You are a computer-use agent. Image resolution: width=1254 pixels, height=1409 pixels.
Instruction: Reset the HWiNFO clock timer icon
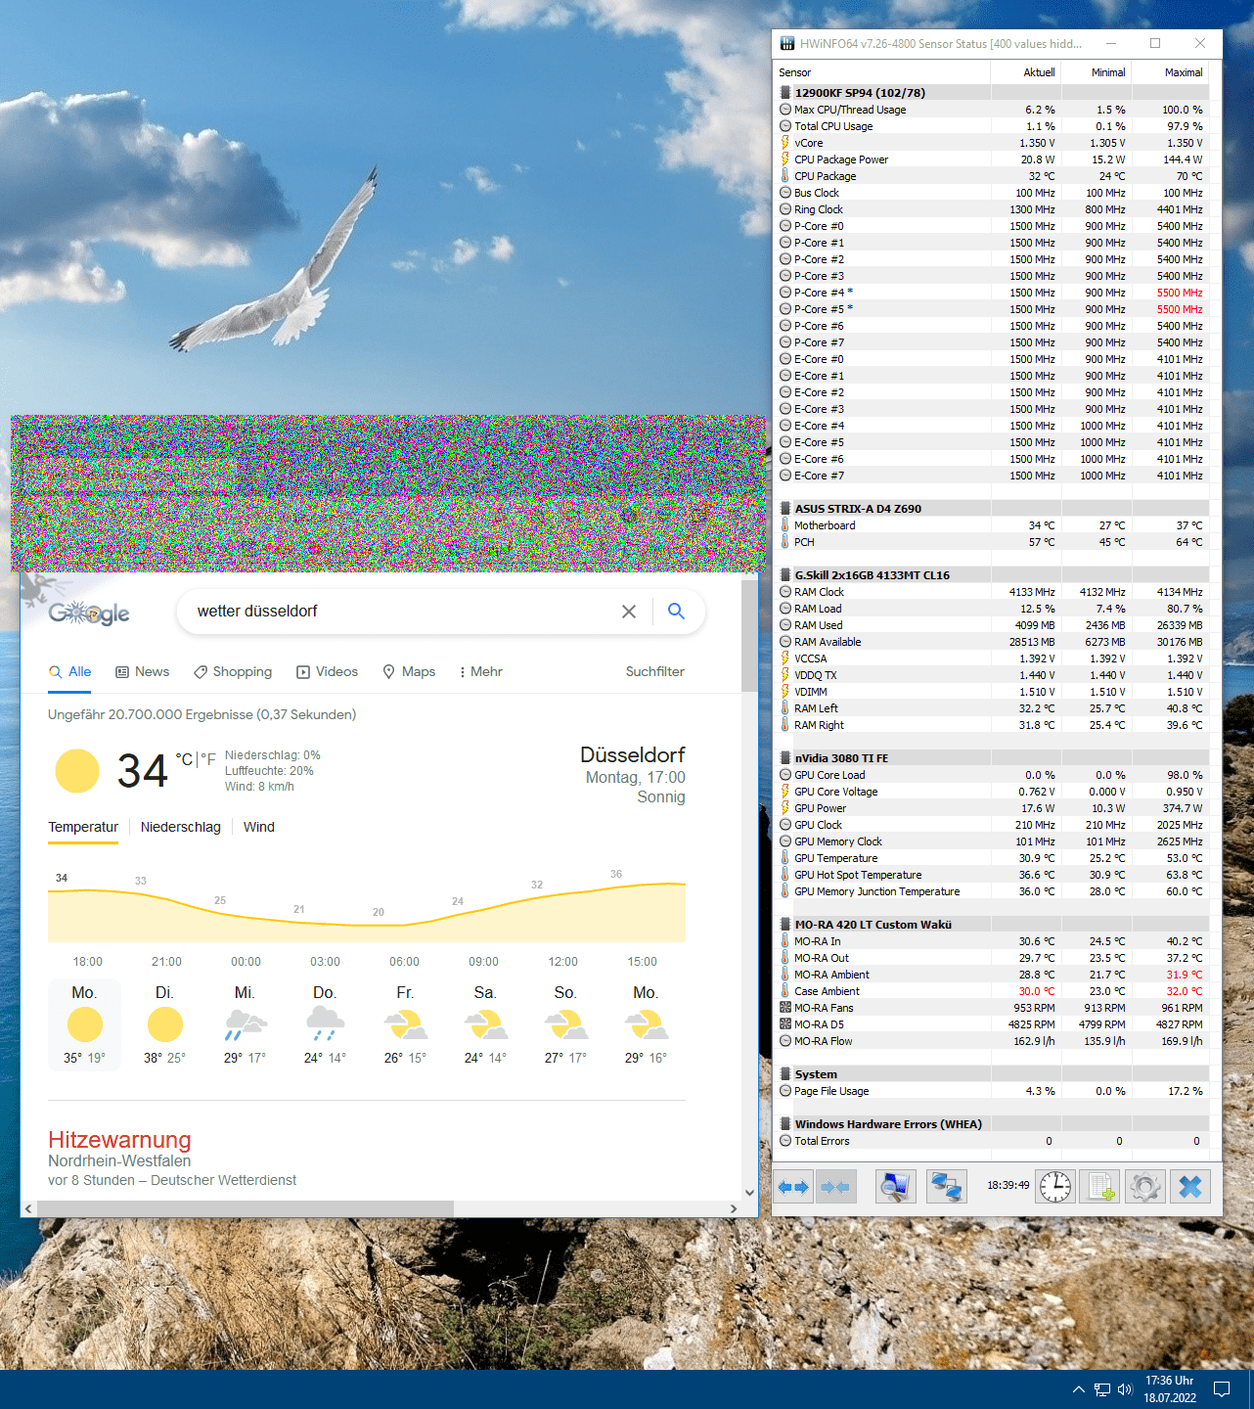1055,1187
